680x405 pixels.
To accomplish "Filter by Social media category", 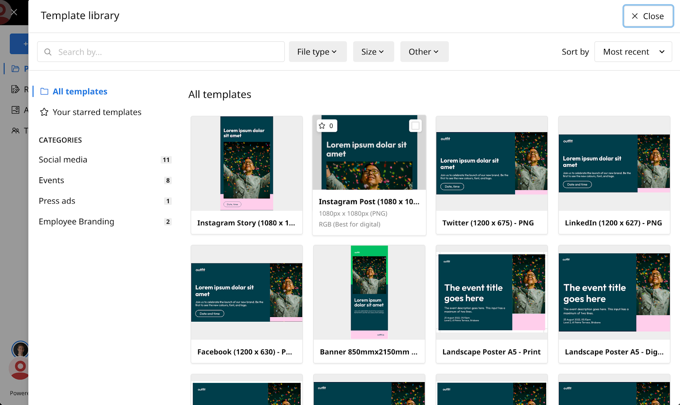I will click(105, 160).
